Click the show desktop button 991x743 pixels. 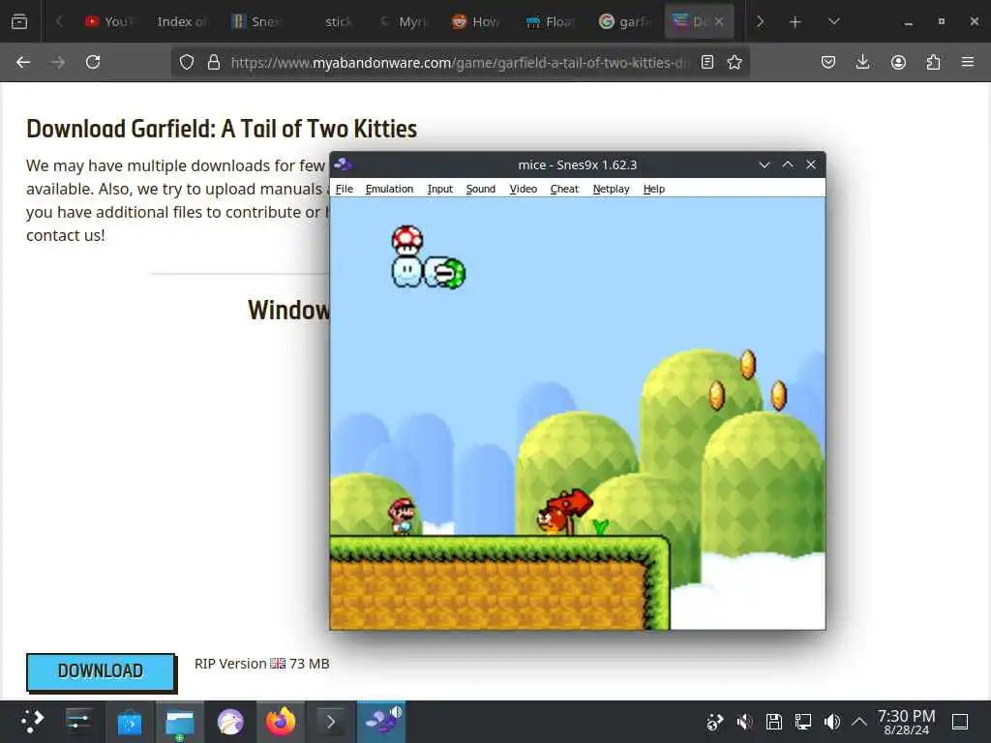point(960,722)
